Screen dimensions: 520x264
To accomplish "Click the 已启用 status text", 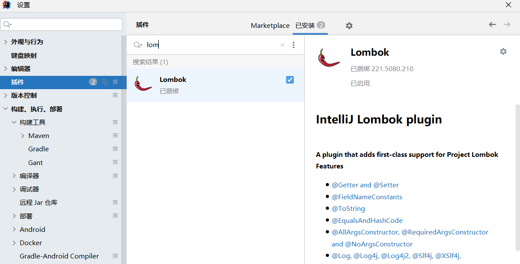I will click(x=360, y=84).
